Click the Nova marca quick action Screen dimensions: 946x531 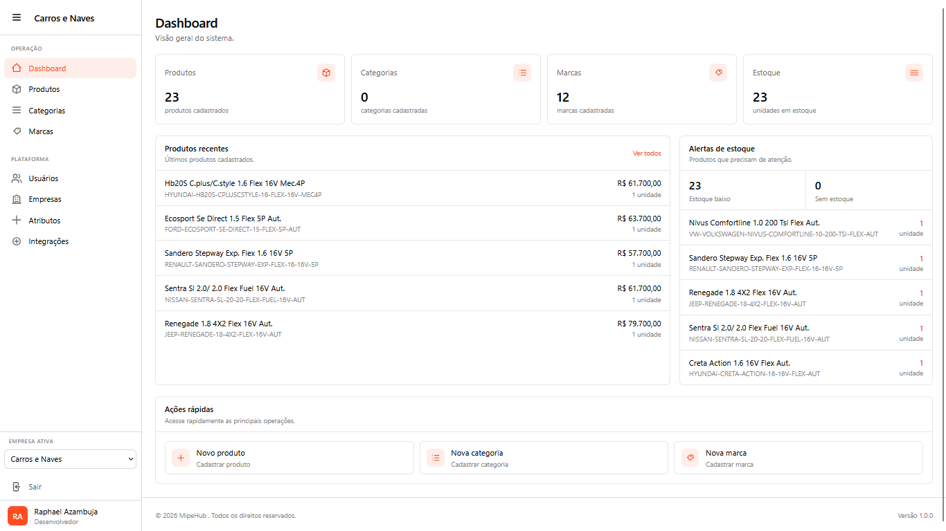[798, 458]
